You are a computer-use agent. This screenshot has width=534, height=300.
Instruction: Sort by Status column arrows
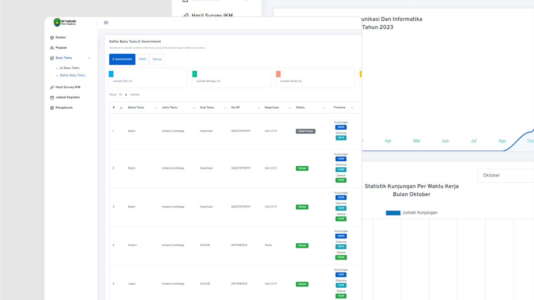point(324,108)
